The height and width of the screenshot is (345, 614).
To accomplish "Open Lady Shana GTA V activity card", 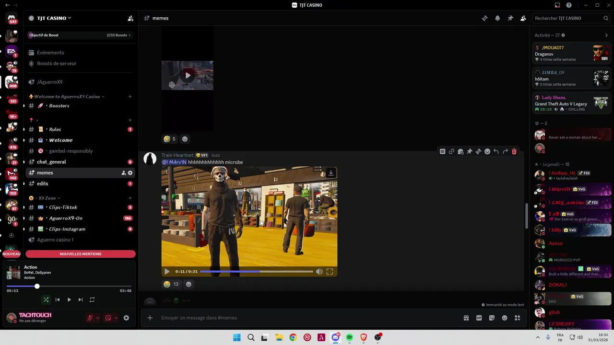I will pos(572,103).
